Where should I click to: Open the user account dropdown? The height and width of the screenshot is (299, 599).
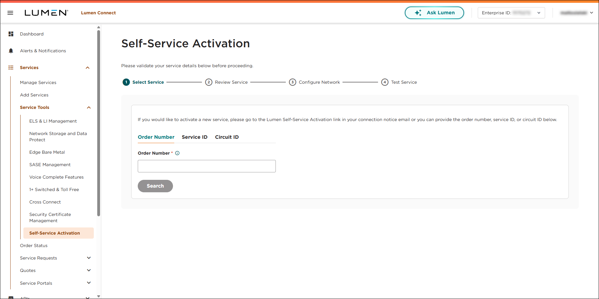pos(576,13)
